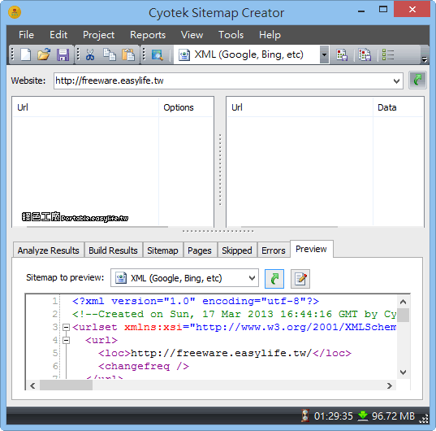Screen dimensions: 436x431
Task: Switch to the Sitemap tab
Action: [162, 250]
